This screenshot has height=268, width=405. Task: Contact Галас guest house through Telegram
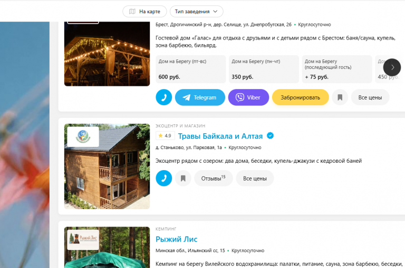pos(200,97)
